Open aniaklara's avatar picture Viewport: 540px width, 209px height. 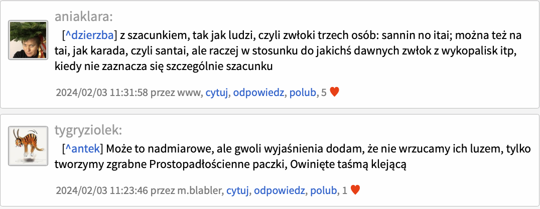coord(28,40)
